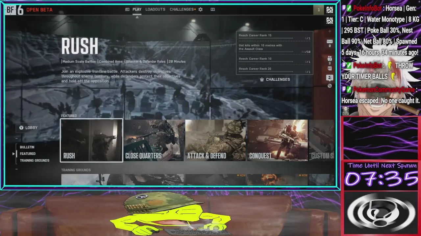421x236 pixels.
Task: Click the Assault Class kills challenge
Action: point(274,48)
